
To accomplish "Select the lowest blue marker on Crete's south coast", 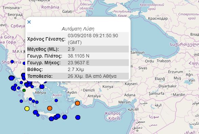I will tap(51, 119).
